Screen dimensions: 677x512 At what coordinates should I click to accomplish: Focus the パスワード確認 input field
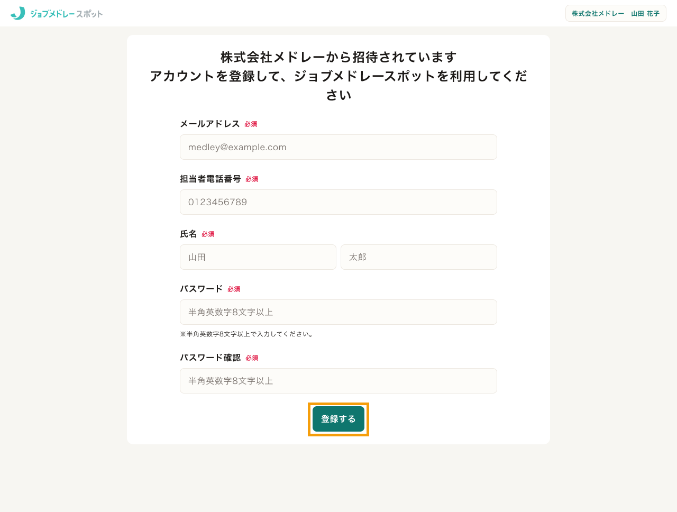coord(338,381)
